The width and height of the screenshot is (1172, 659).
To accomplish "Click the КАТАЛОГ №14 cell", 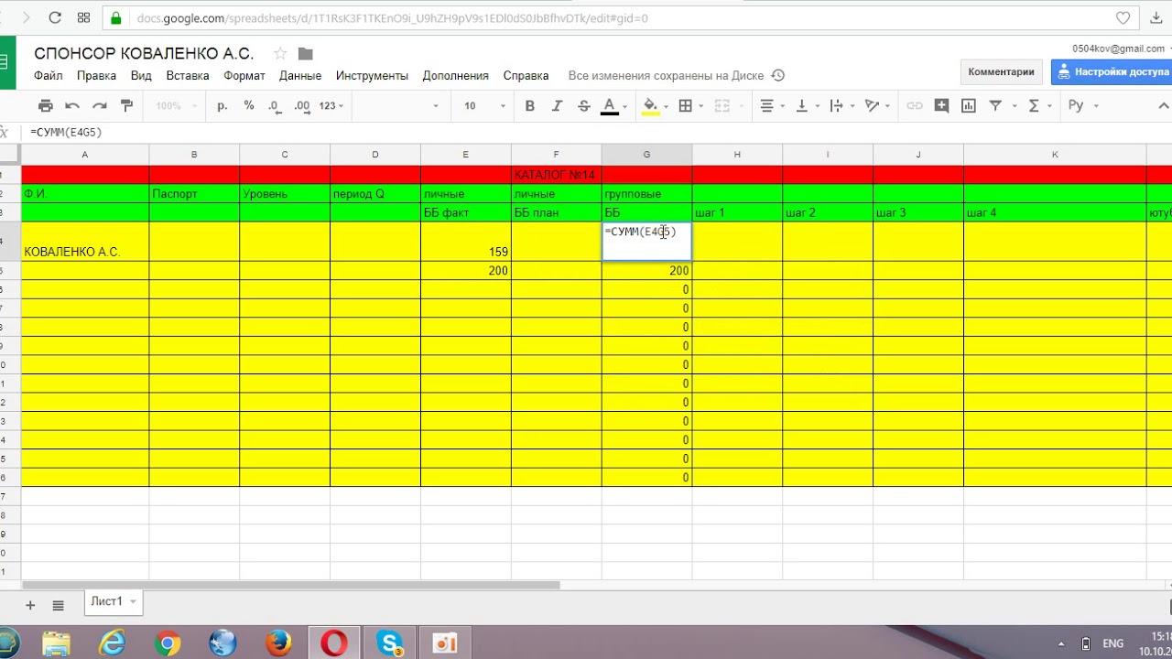I will [556, 175].
